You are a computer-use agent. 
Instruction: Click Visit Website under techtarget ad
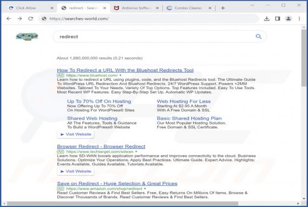(76, 171)
